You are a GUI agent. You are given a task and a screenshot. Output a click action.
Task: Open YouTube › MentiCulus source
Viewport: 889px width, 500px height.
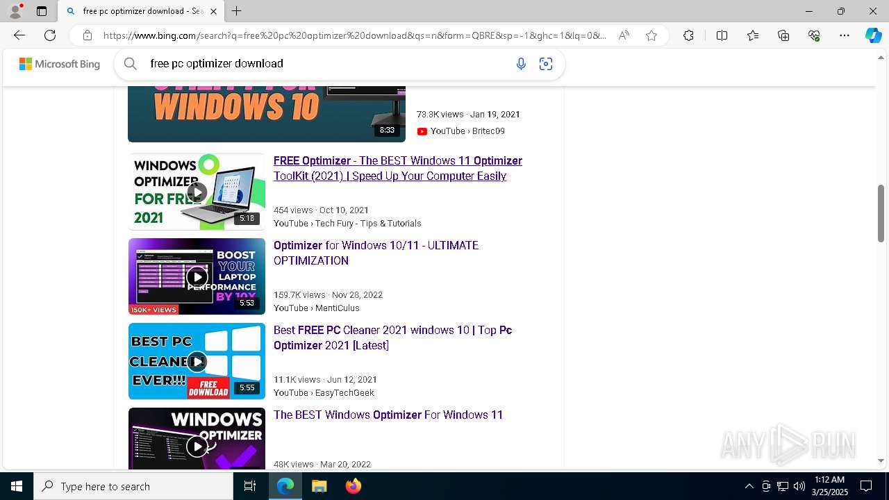(317, 308)
